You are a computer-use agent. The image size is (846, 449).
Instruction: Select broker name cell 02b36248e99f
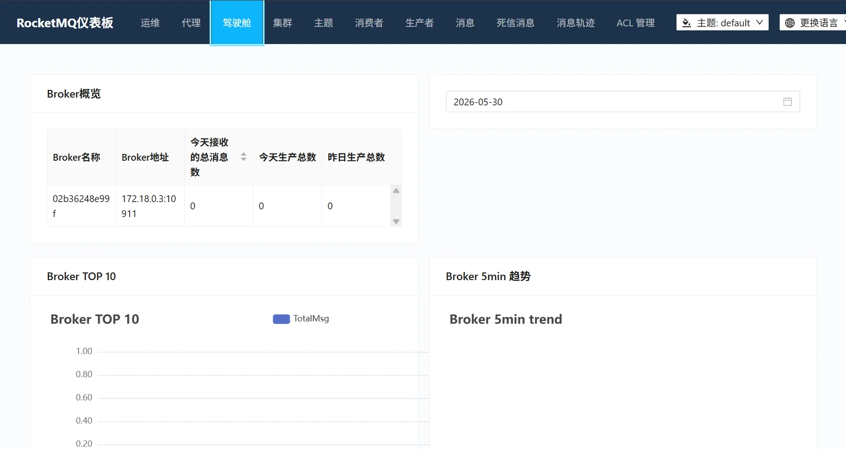click(81, 206)
